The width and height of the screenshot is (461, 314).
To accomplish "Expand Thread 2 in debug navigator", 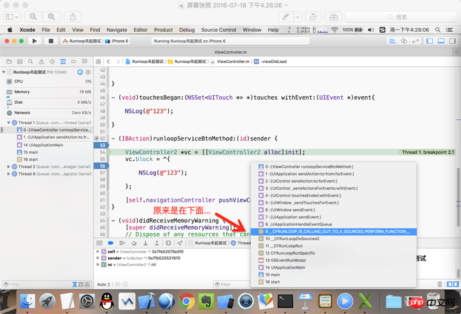I will 9,167.
